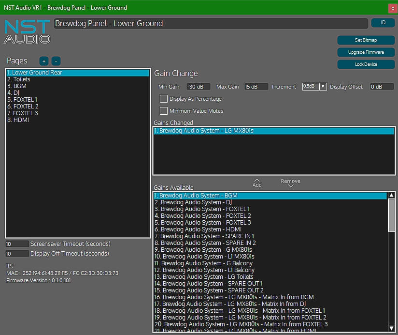This screenshot has height=335, width=398.
Task: Select gain 18. Matrix In from FOXTEL 1
Action: click(270, 311)
